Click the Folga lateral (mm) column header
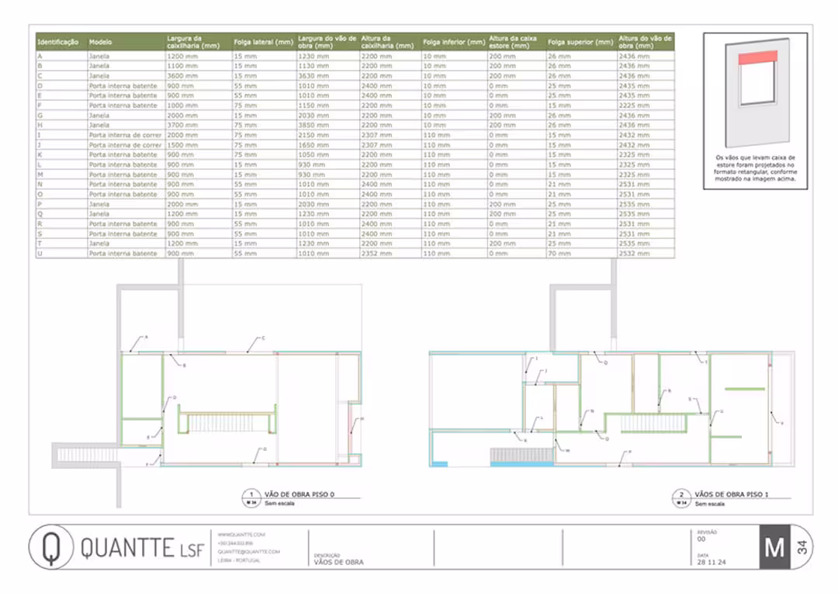This screenshot has height=593, width=838. coord(263,41)
